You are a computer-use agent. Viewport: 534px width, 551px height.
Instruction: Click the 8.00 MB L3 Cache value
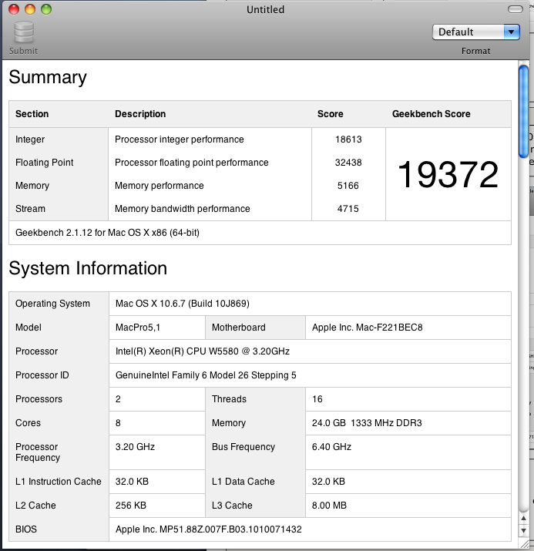(329, 505)
